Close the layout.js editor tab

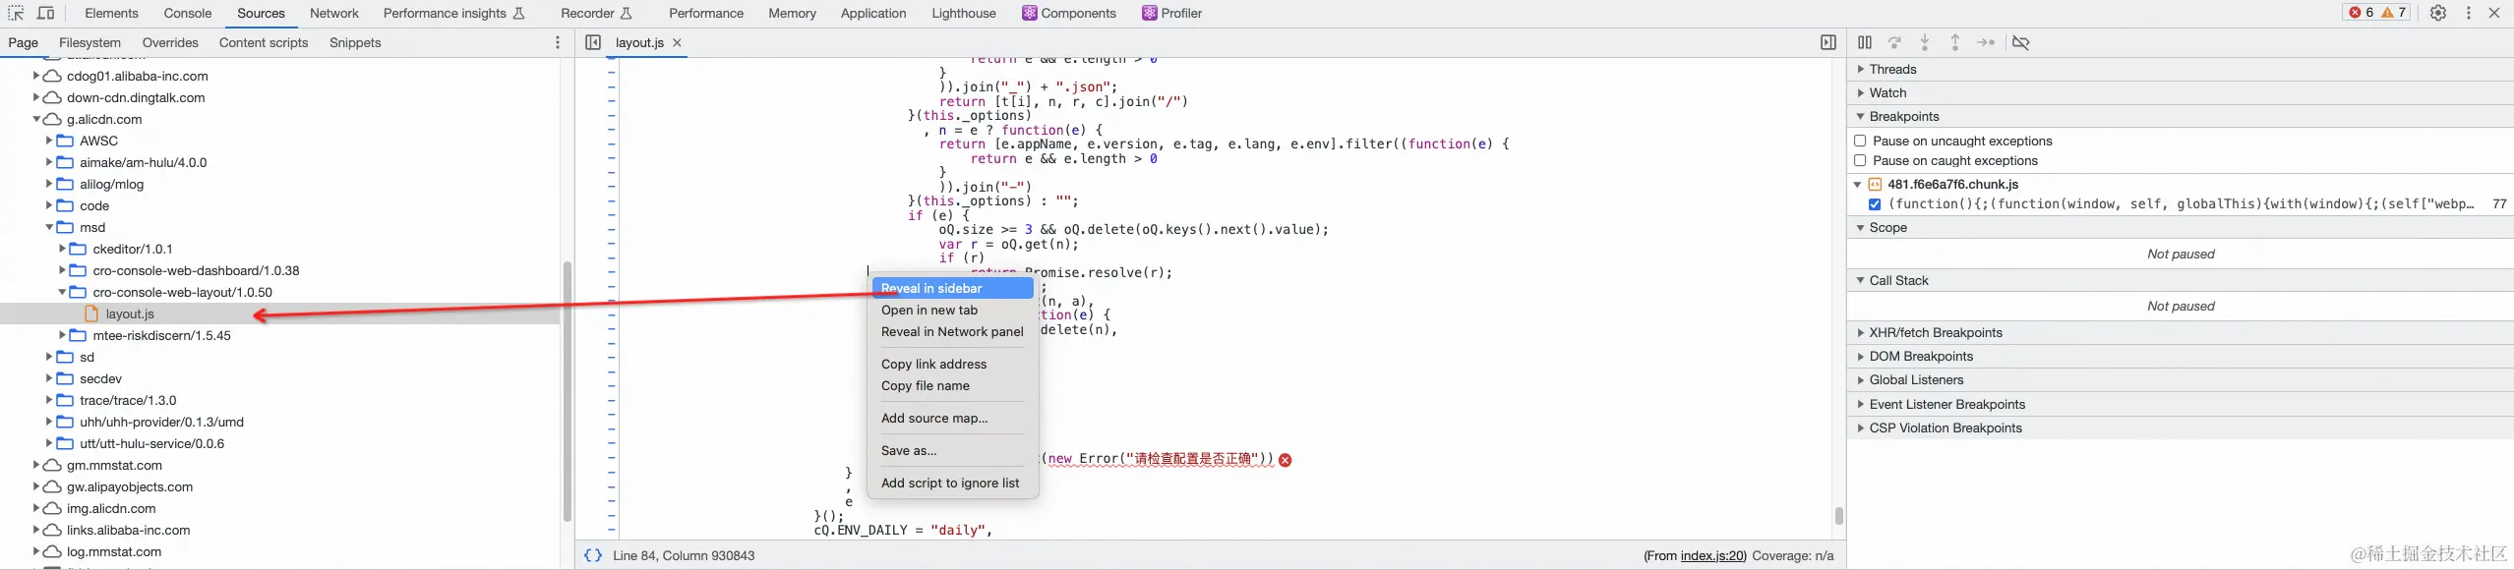click(x=677, y=42)
